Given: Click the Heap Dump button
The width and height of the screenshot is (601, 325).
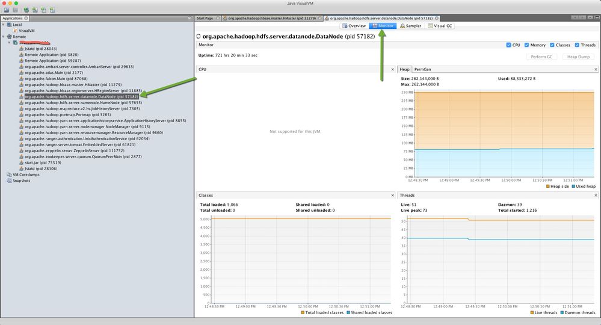Looking at the screenshot, I should pos(578,57).
